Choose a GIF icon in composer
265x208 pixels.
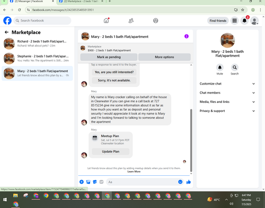tap(101, 182)
